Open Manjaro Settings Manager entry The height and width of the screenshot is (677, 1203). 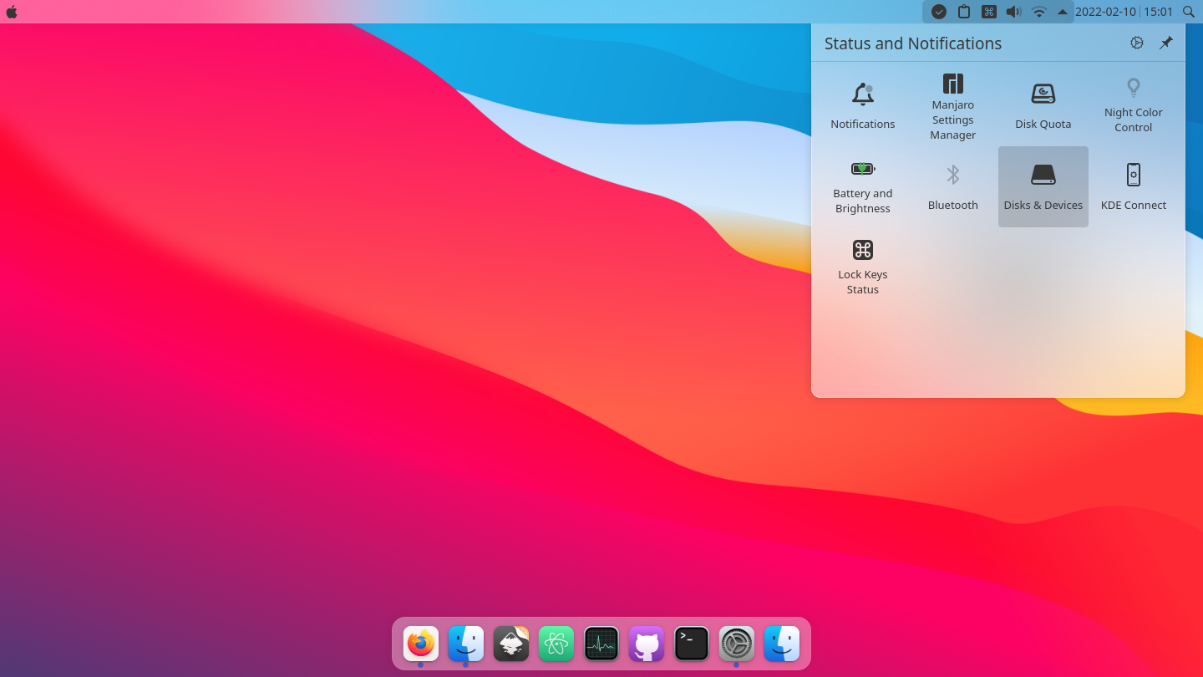(x=953, y=106)
